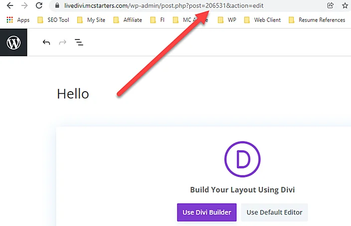Screen dimensions: 351x226
Task: Open the Apps grid shortcut
Action: (x=18, y=20)
